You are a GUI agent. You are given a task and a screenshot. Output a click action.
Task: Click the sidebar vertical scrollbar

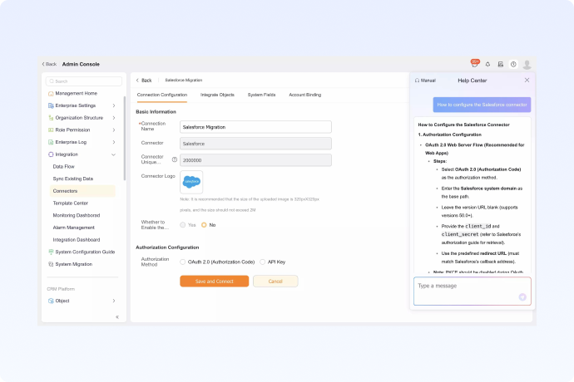coord(125,138)
